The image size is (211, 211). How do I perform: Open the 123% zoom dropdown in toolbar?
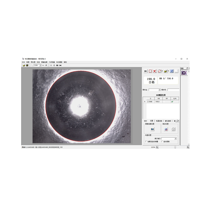point(40,65)
